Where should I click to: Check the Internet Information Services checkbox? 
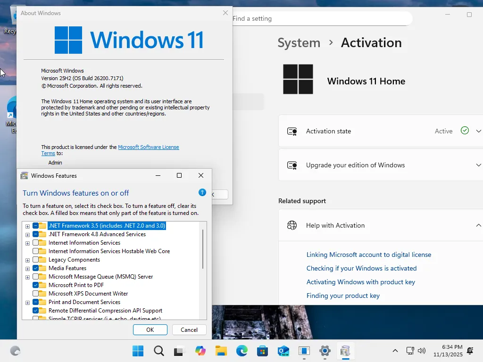click(x=36, y=243)
